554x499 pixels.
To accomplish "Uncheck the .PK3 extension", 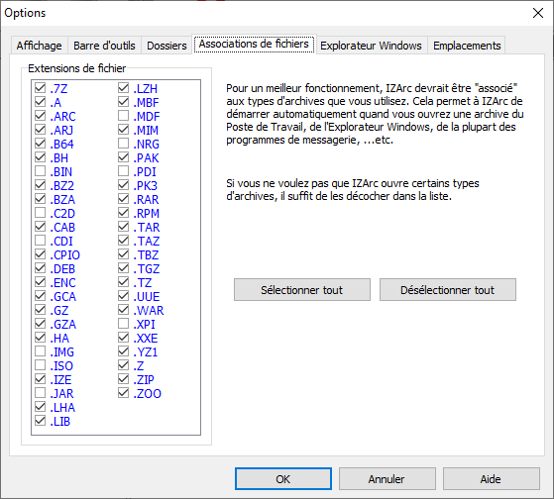I will [x=123, y=185].
